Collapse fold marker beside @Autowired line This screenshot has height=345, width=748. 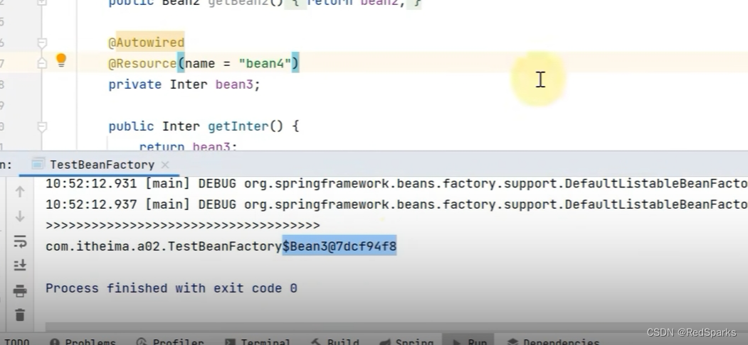(42, 43)
